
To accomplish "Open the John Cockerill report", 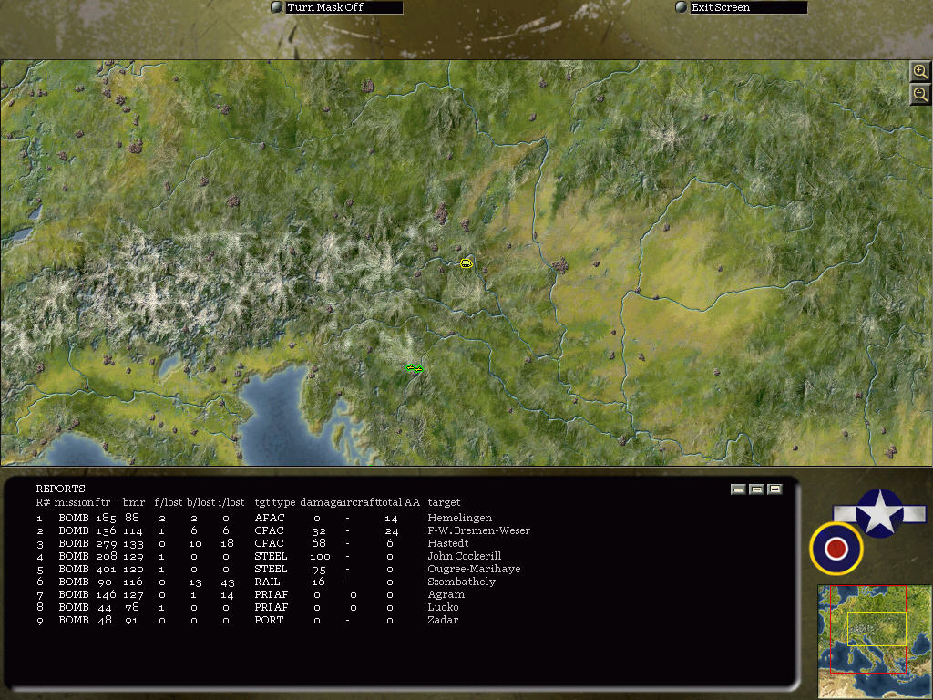I will (x=269, y=556).
